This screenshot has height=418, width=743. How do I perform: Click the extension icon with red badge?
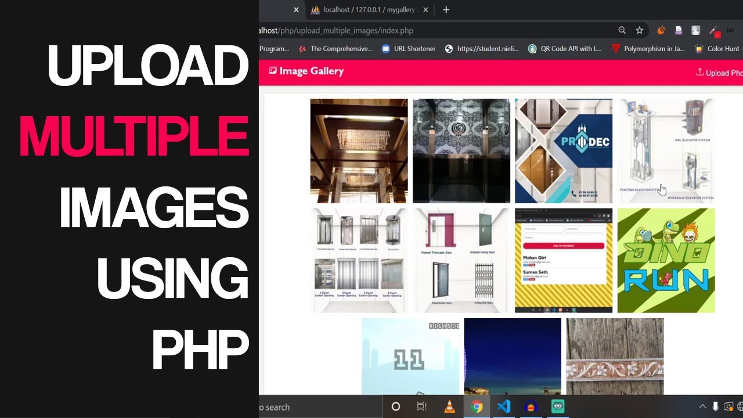tap(715, 31)
